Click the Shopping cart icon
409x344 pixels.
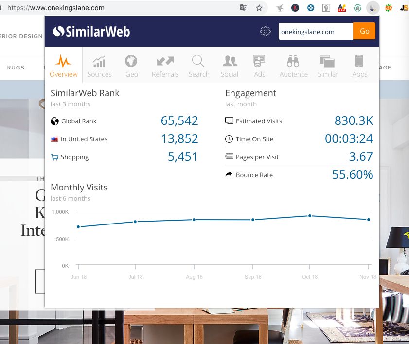point(54,157)
